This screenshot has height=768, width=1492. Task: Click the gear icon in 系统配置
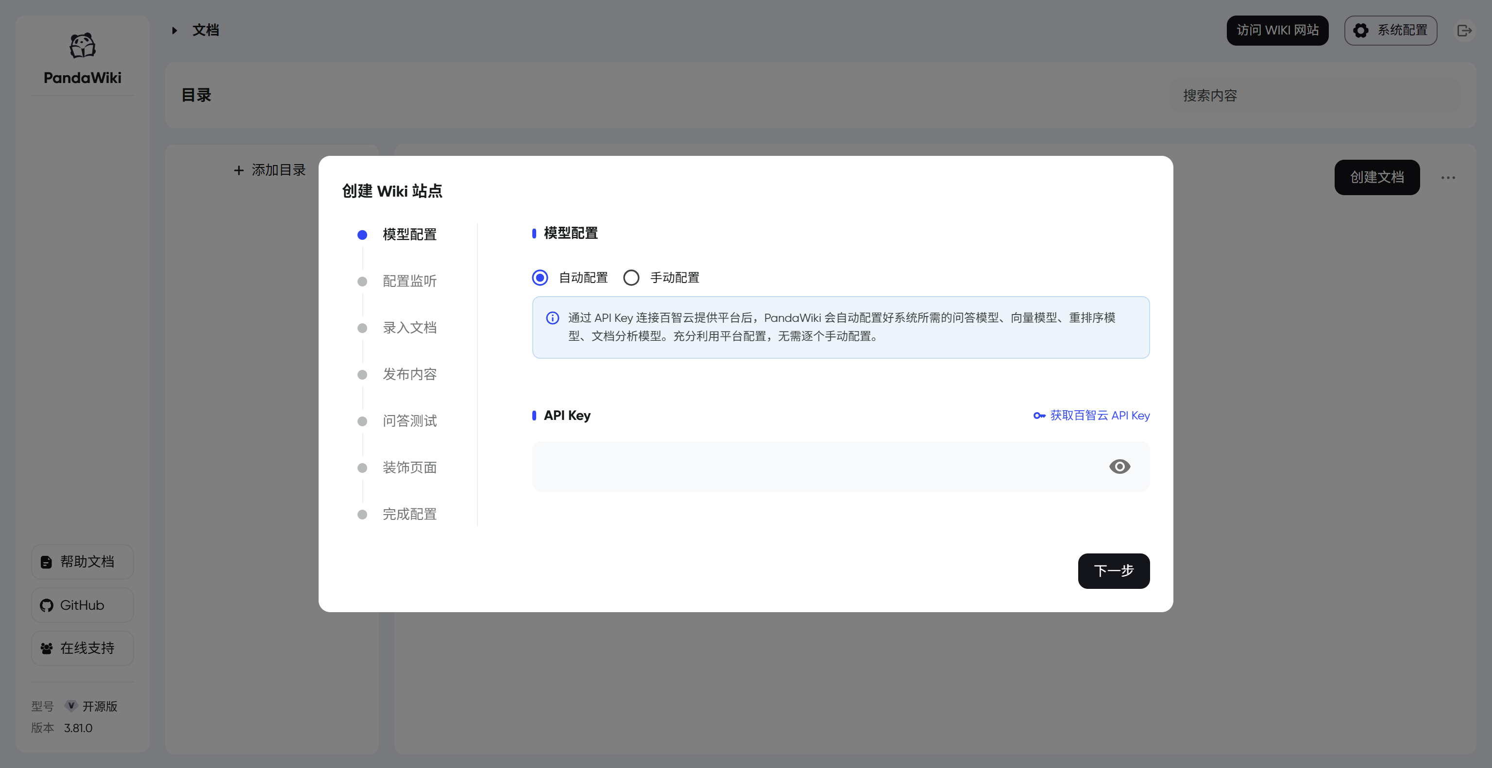pos(1360,31)
